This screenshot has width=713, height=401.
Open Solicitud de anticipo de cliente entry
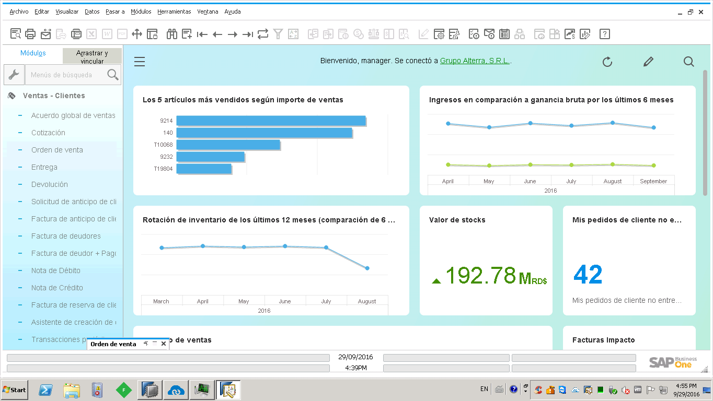pos(74,202)
